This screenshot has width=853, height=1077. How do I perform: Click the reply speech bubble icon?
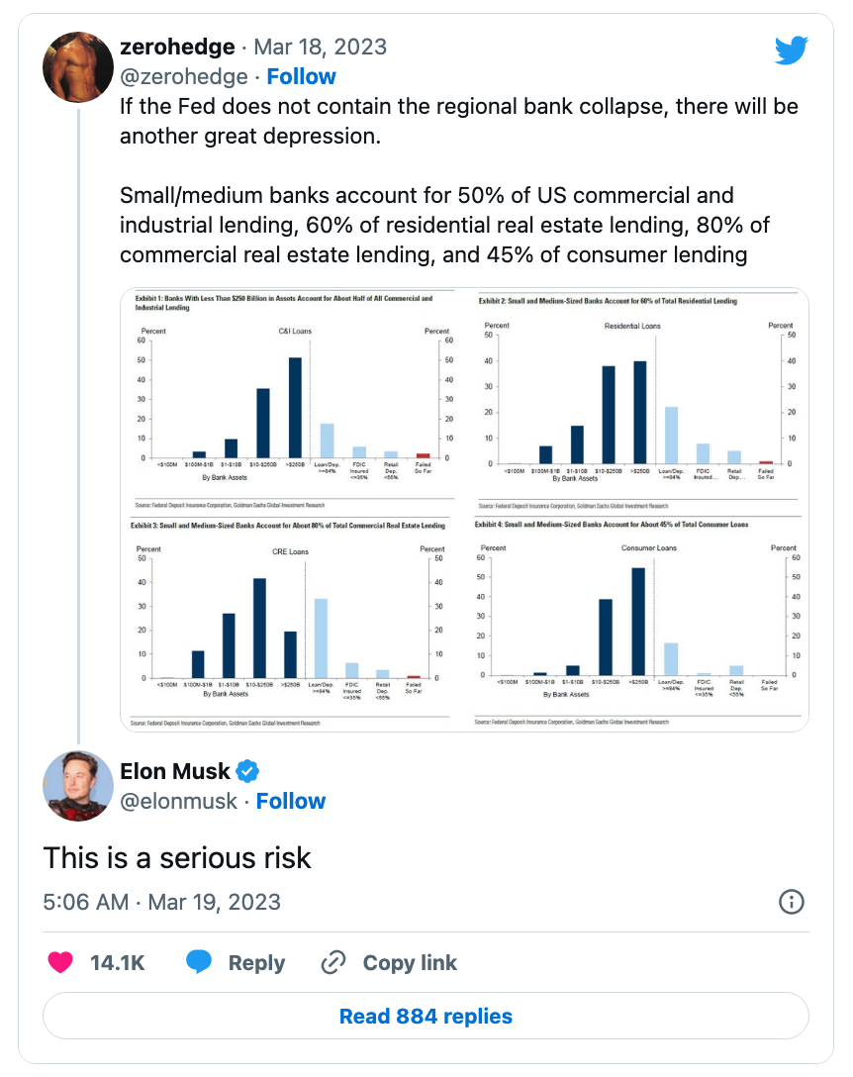point(200,962)
